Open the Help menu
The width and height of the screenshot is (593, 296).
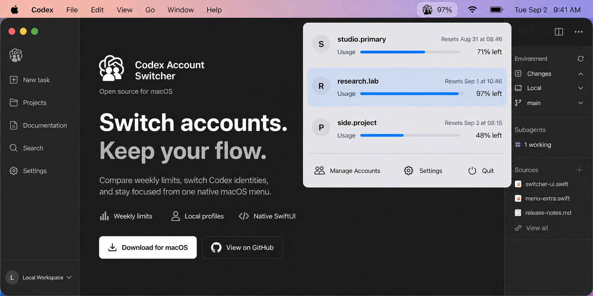(214, 10)
